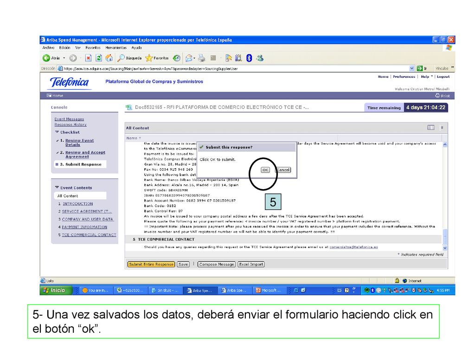Open Búsqueda search in toolbar
Viewport: 475px width, 356px height.
(130, 58)
